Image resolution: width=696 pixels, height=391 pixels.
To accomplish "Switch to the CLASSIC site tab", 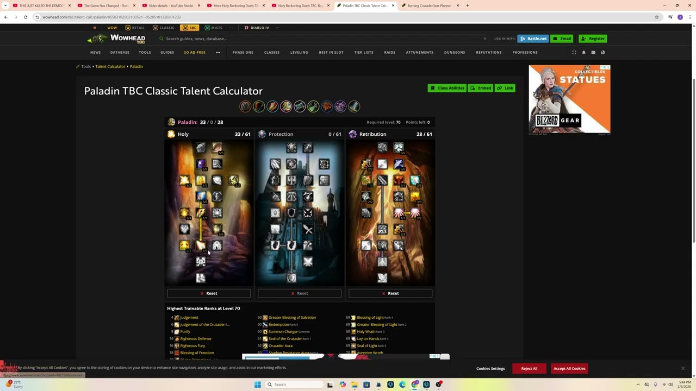I will point(163,28).
